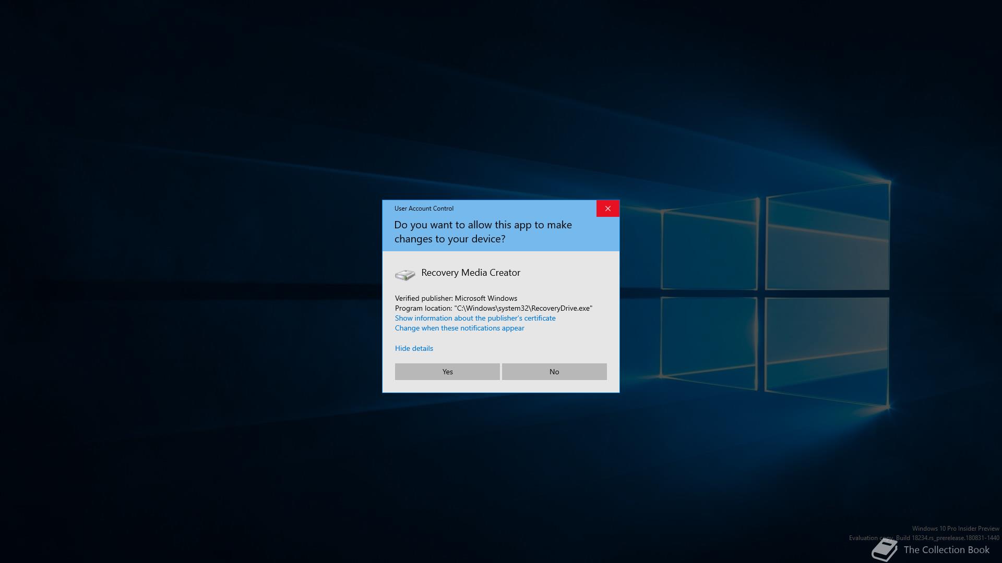The height and width of the screenshot is (563, 1002).
Task: Click the Recovery Media Creator app name
Action: pos(470,273)
